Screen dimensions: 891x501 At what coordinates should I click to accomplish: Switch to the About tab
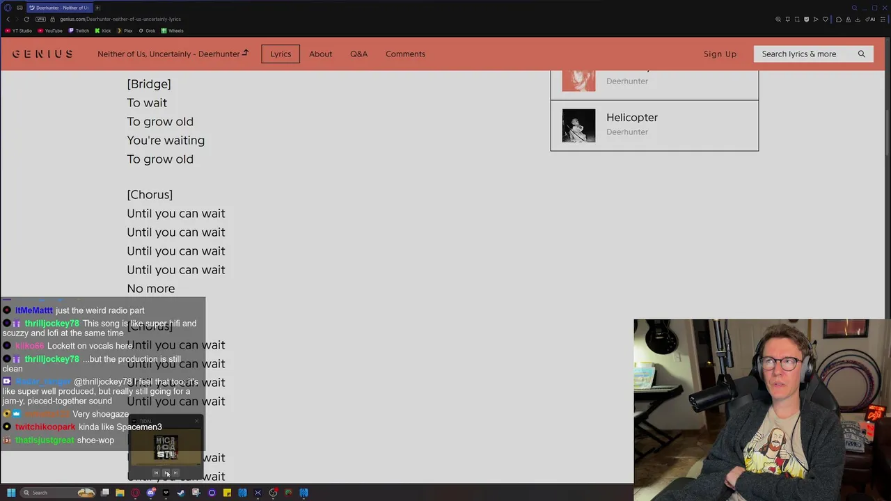coord(320,54)
